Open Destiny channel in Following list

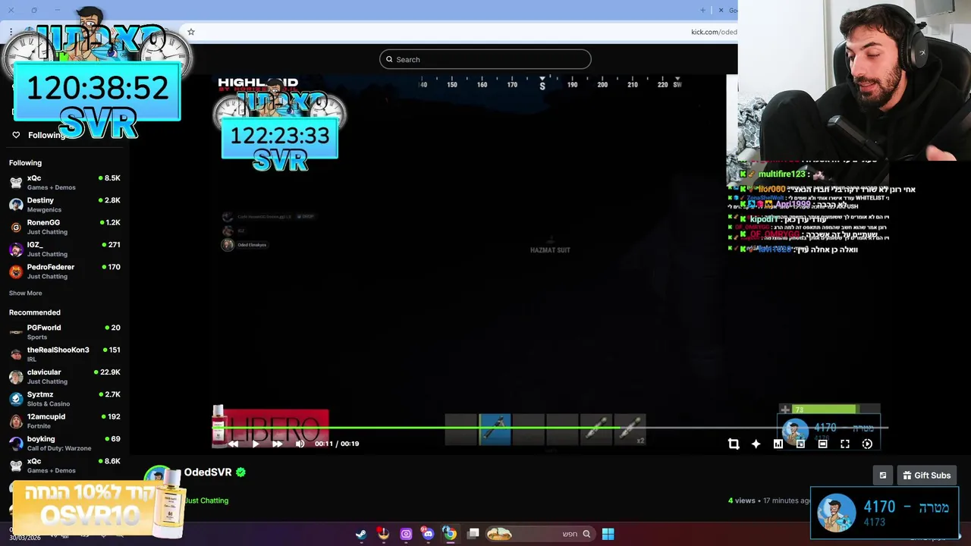64,204
